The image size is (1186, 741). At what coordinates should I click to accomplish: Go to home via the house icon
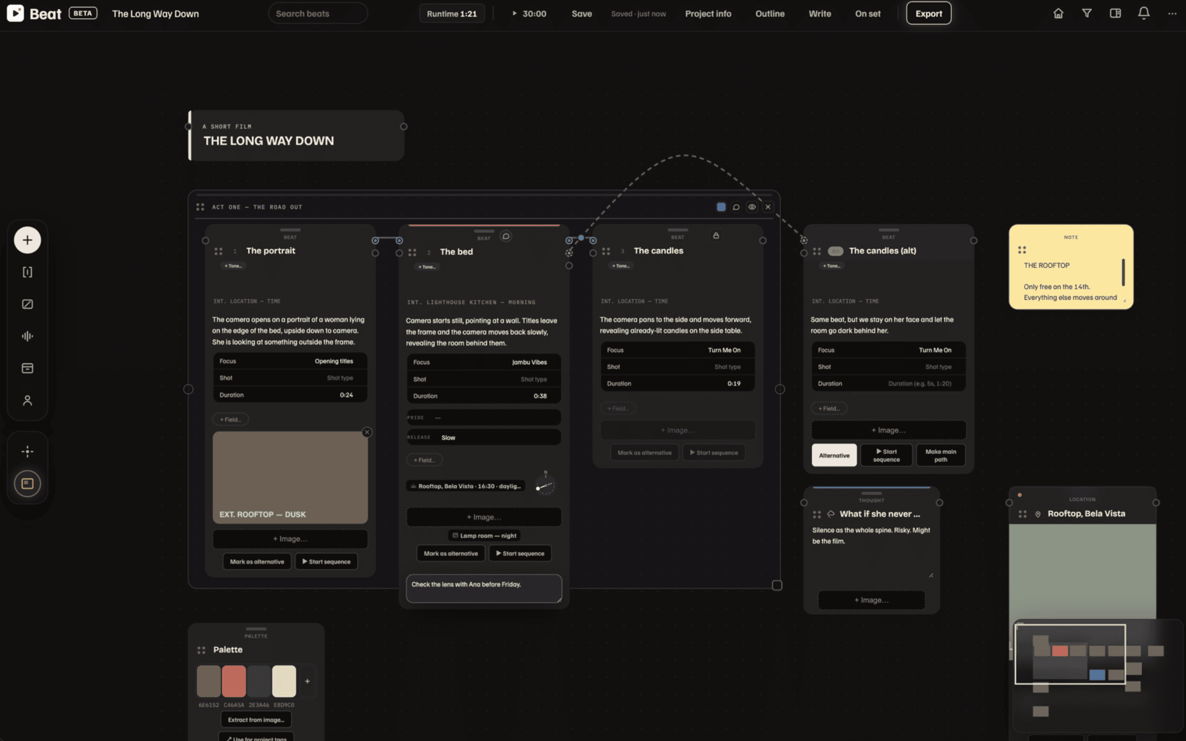(x=1058, y=14)
